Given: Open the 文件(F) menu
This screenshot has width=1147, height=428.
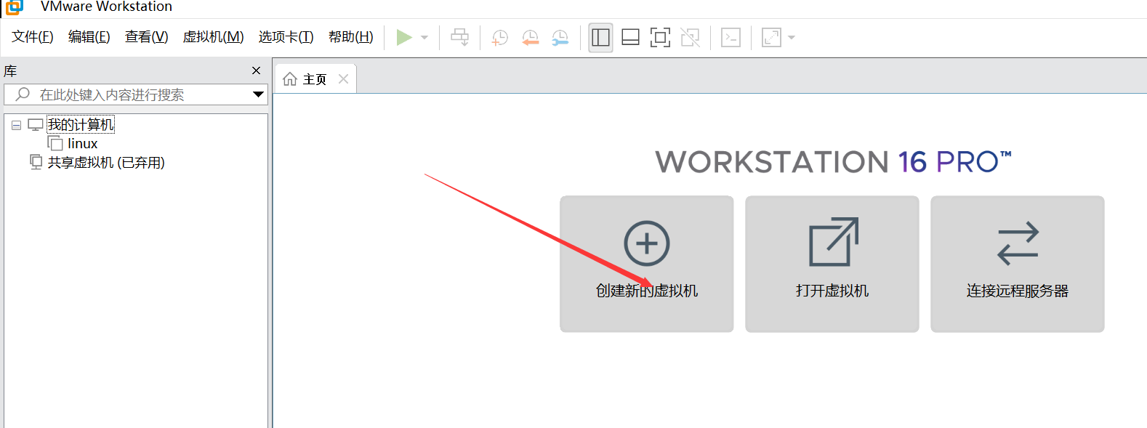Looking at the screenshot, I should [x=33, y=37].
